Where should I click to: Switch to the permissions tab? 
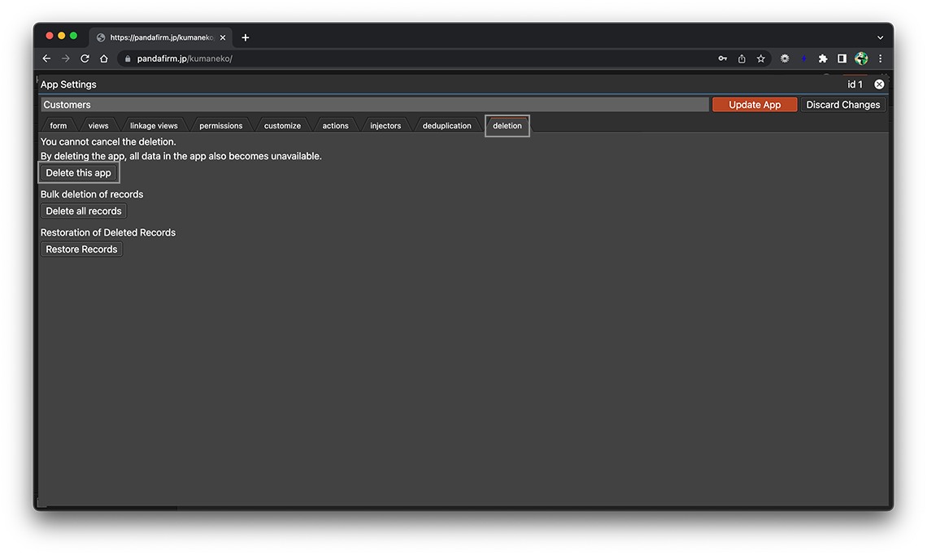[220, 126]
